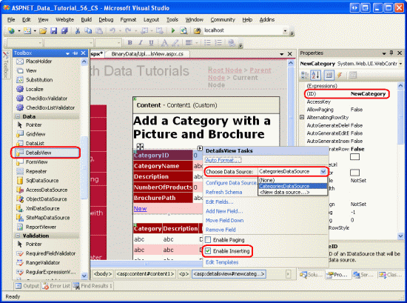Open Choose Data Source dropdown arrow
Image resolution: width=407 pixels, height=303 pixels.
click(323, 172)
